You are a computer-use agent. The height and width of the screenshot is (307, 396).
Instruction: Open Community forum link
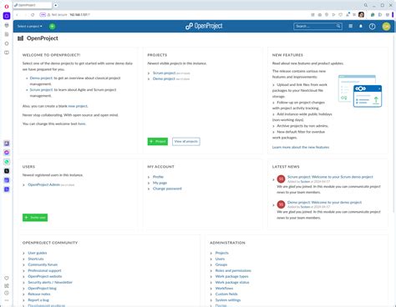pyautogui.click(x=43, y=264)
